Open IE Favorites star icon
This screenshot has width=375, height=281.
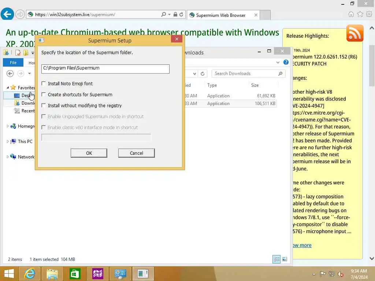[360, 14]
